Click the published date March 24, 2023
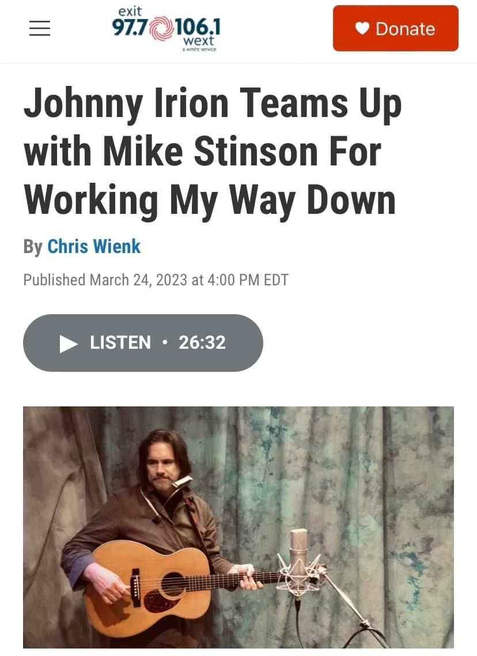This screenshot has height=656, width=477. click(x=138, y=280)
